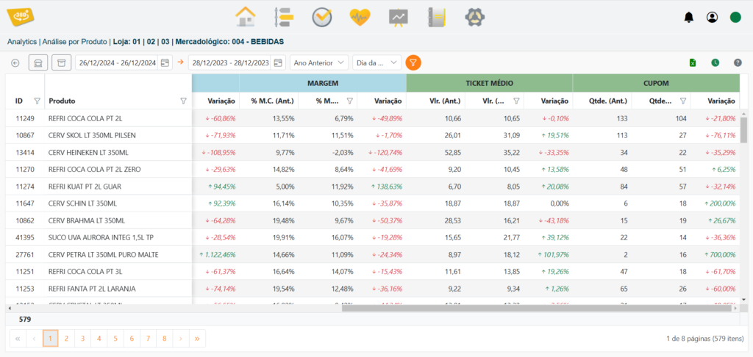753x357 pixels.
Task: Select SUCO UVA AURORA INTEG 1,5L TP row
Action: pos(373,237)
